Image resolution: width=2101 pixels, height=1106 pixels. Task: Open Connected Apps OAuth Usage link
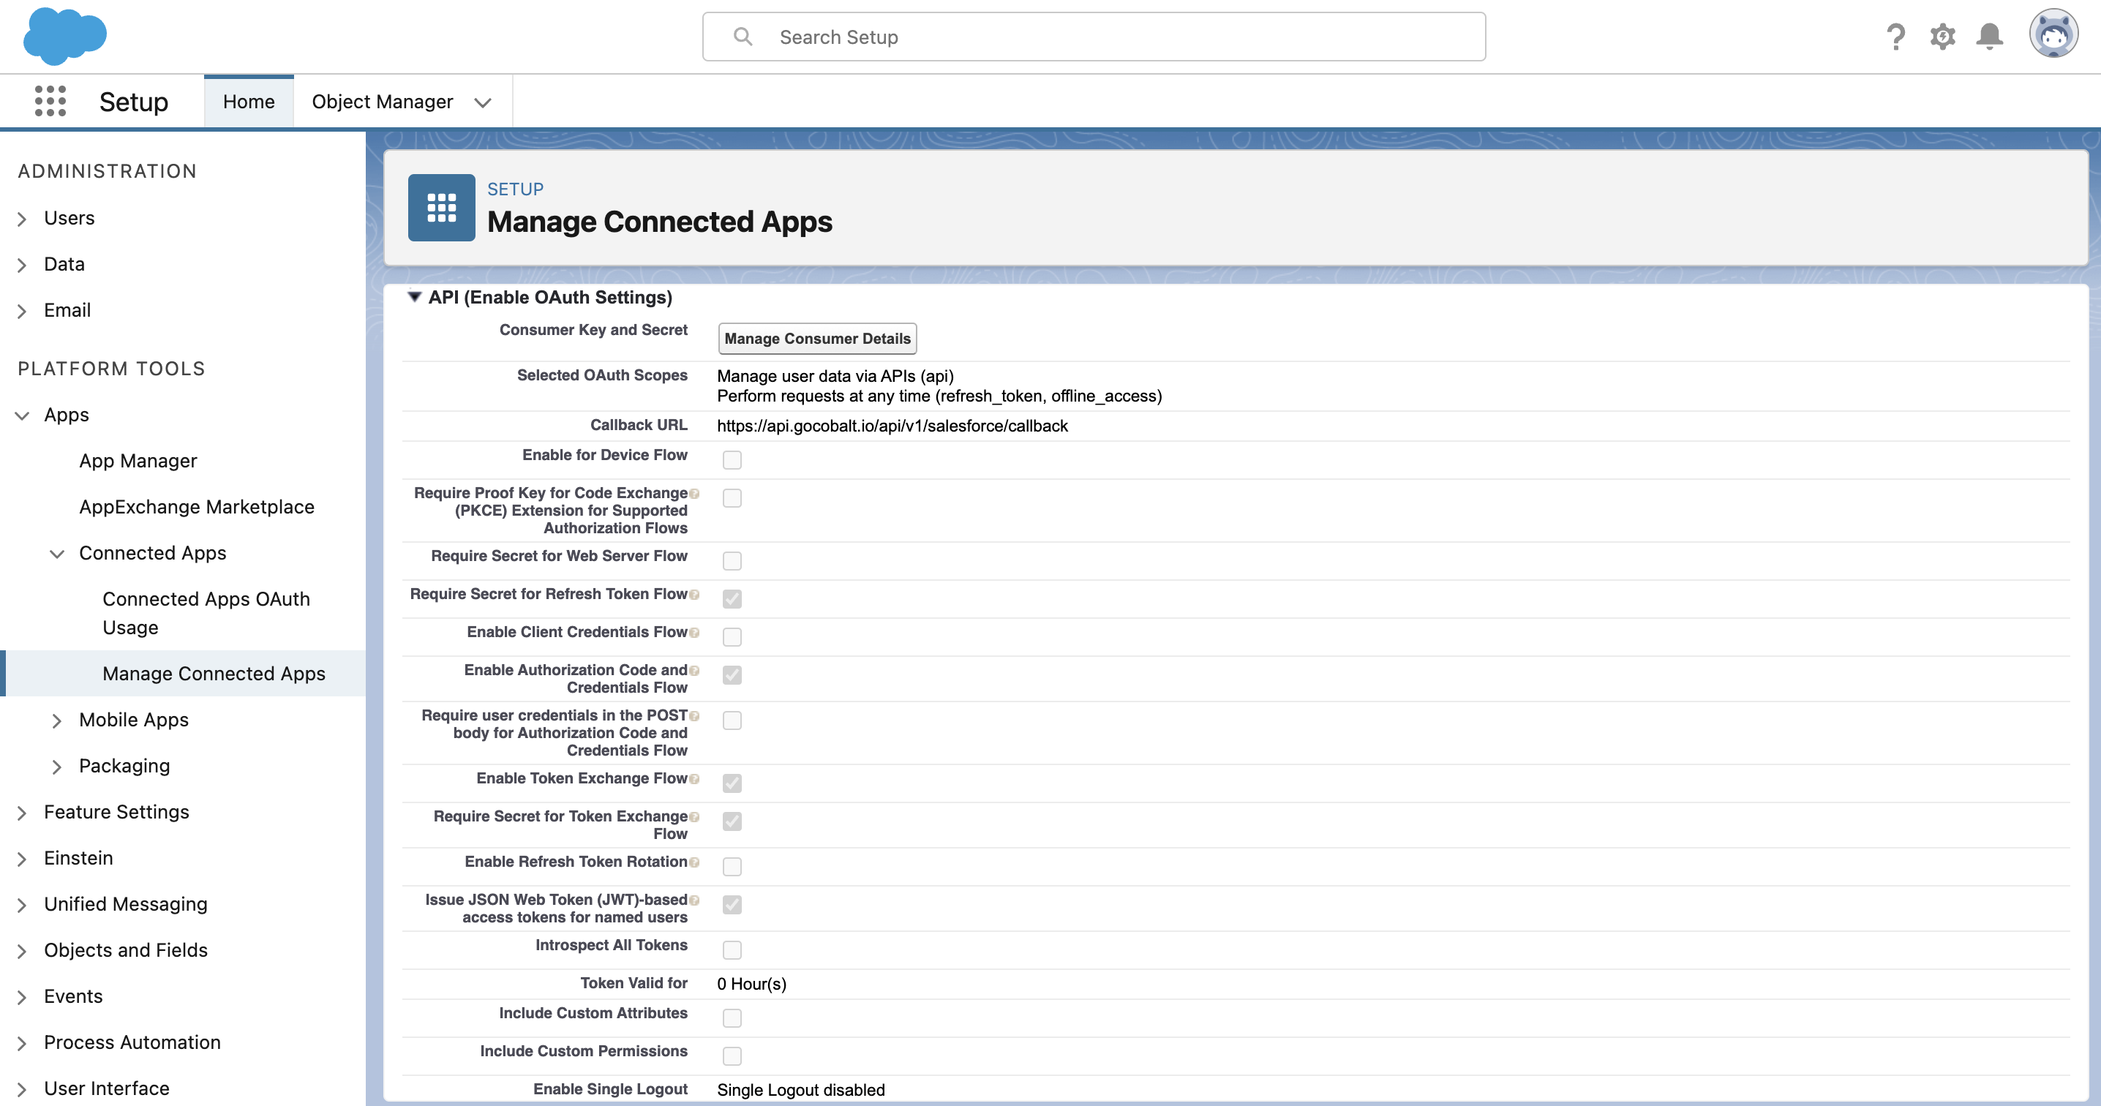(206, 612)
